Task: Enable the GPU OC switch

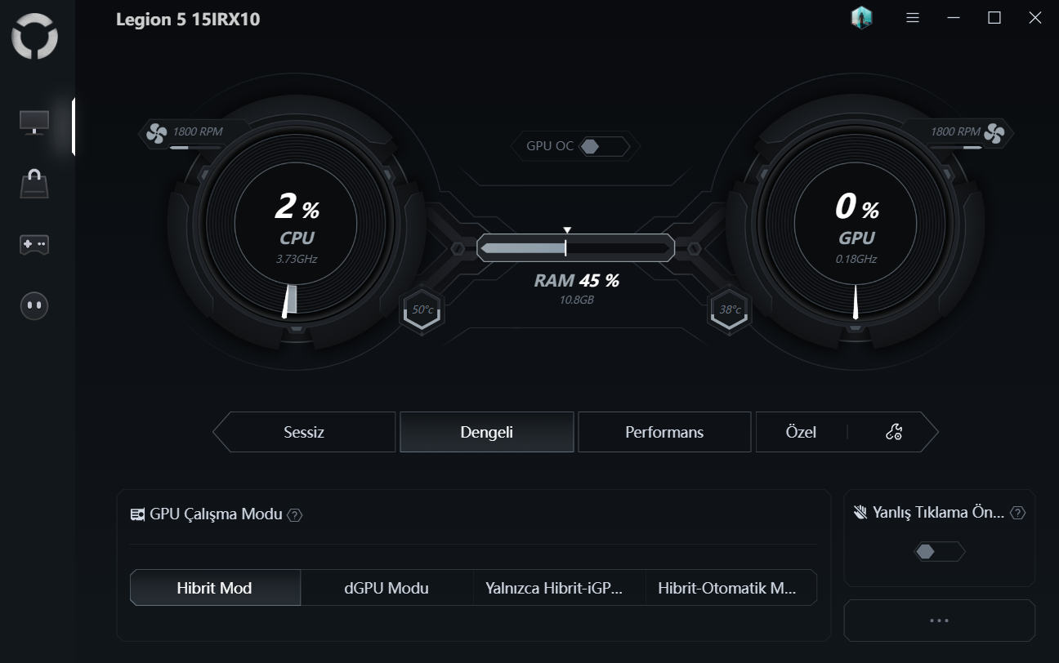Action: (604, 147)
